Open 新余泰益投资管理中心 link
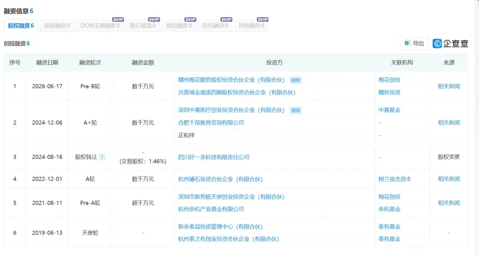 click(x=220, y=227)
